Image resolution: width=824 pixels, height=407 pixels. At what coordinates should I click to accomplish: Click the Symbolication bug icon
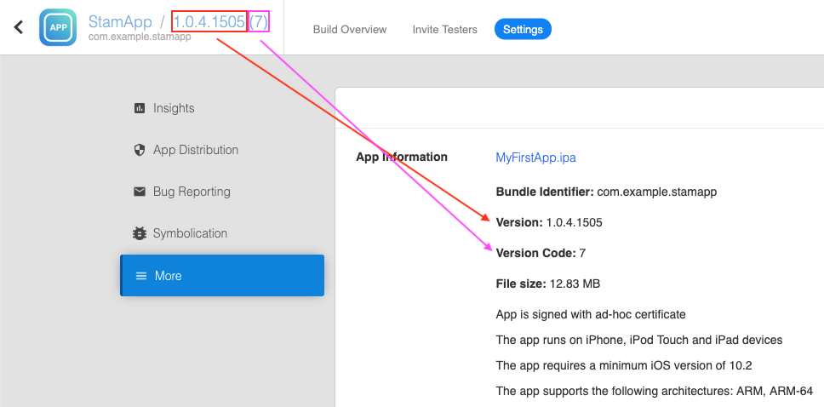click(140, 233)
